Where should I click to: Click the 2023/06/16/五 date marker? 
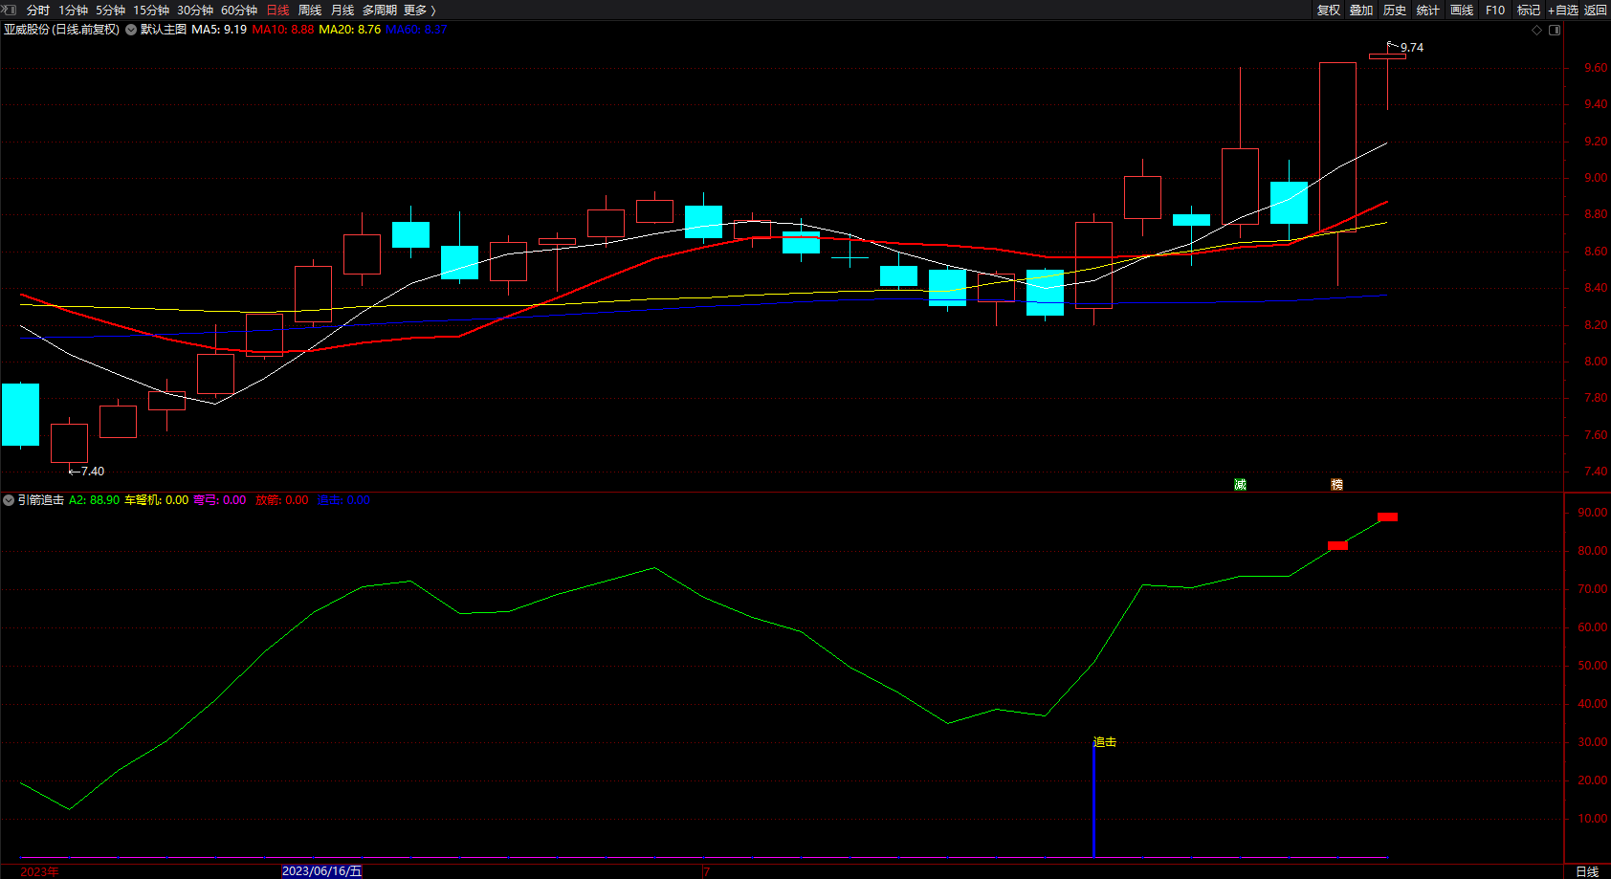(x=322, y=871)
